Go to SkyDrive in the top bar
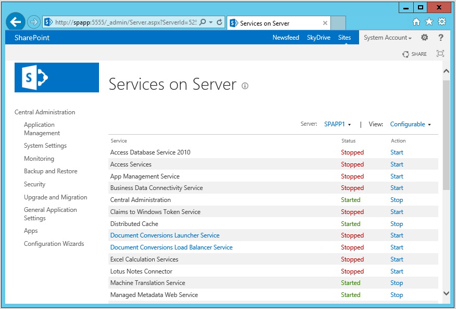 pos(318,38)
